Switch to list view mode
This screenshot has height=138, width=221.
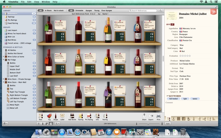coord(39,124)
